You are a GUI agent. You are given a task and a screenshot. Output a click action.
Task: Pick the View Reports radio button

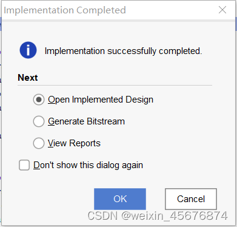tap(39, 143)
